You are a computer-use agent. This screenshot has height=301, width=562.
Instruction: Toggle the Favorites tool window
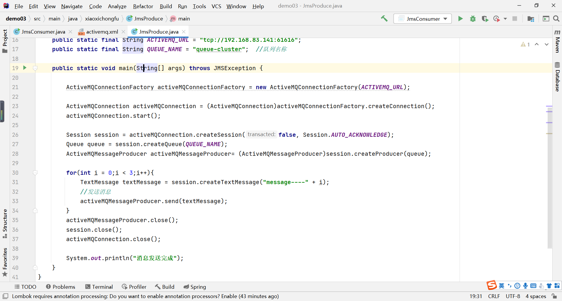pyautogui.click(x=5, y=262)
